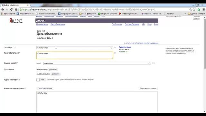Go back with the browser back arrow
Screen dimensions: 206x116
point(3,10)
